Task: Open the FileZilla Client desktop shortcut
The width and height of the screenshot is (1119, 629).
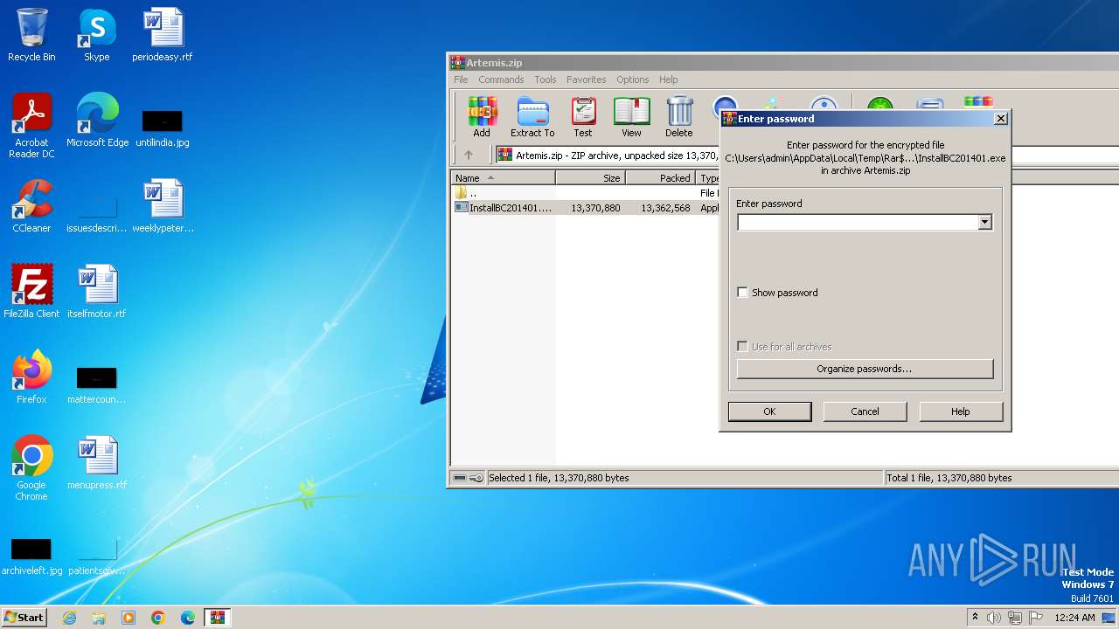Action: (x=31, y=291)
